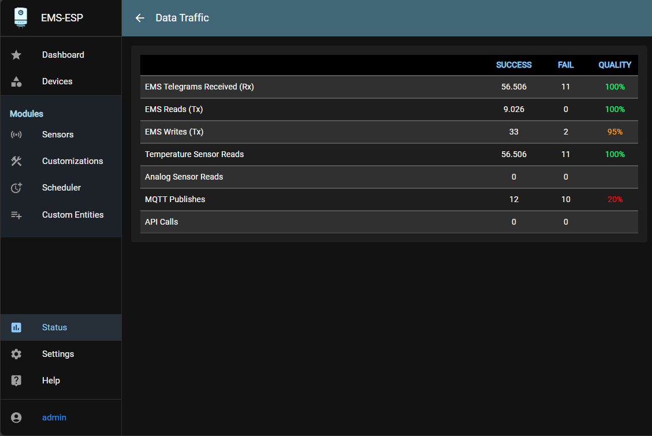Select the Devices shapes icon
Image resolution: width=652 pixels, height=436 pixels.
(16, 81)
